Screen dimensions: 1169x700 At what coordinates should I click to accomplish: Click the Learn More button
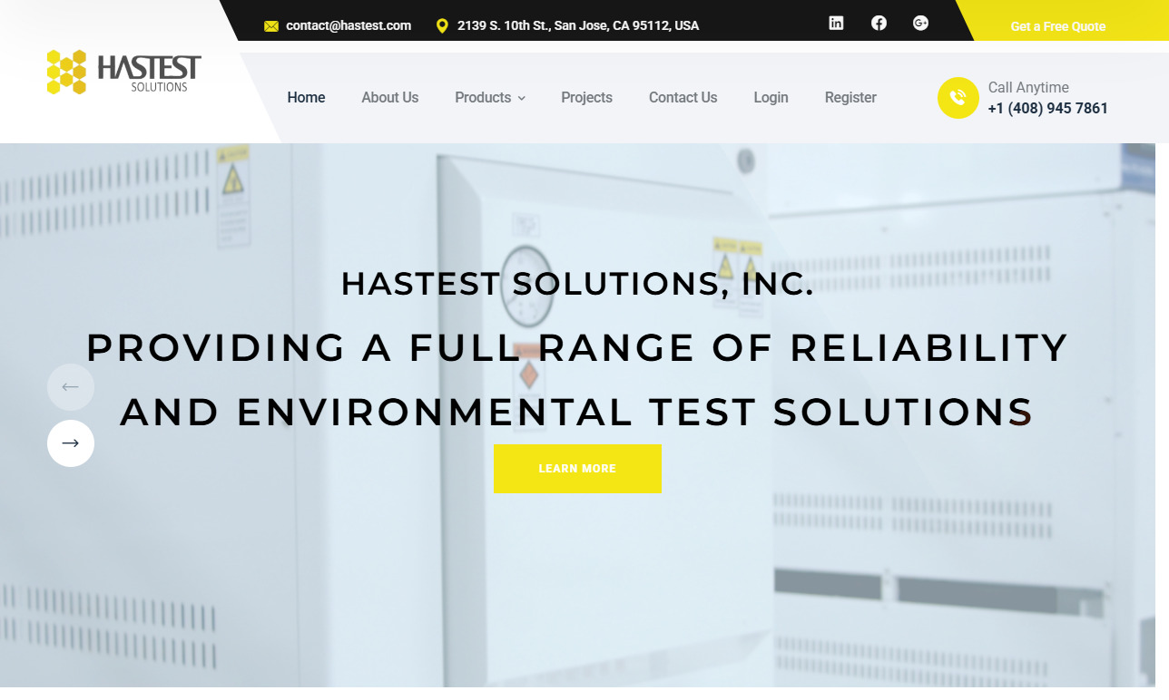[x=577, y=468]
